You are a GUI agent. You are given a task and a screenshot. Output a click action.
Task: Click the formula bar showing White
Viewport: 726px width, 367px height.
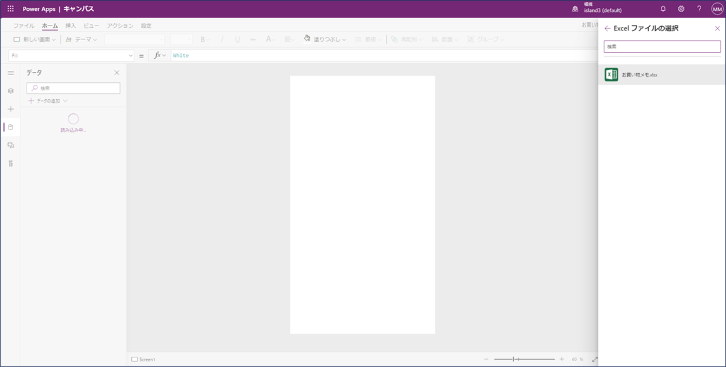384,55
